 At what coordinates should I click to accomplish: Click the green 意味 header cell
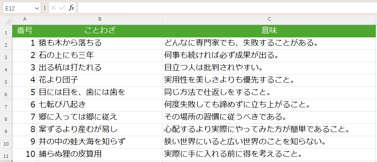[x=269, y=31]
